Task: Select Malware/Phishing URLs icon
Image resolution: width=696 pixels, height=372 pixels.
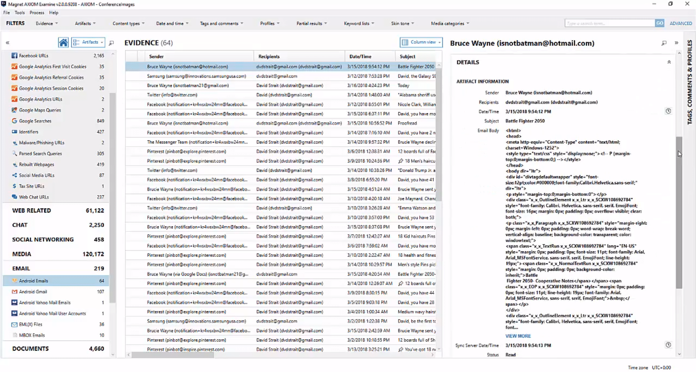Action: pyautogui.click(x=15, y=142)
